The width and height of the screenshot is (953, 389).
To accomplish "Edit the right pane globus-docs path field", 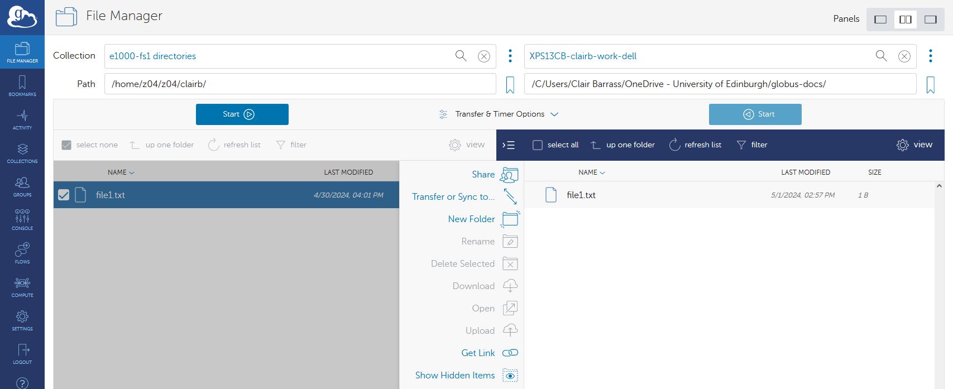I will 720,84.
